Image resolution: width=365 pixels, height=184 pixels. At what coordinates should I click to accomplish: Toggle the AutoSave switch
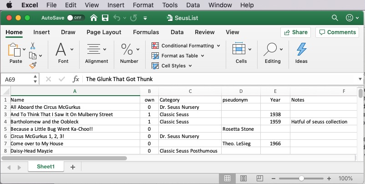(76, 18)
